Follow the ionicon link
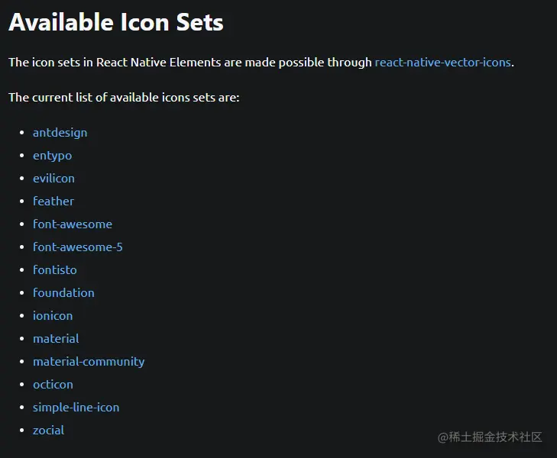Screen dimensions: 557x458 pyautogui.click(x=53, y=316)
